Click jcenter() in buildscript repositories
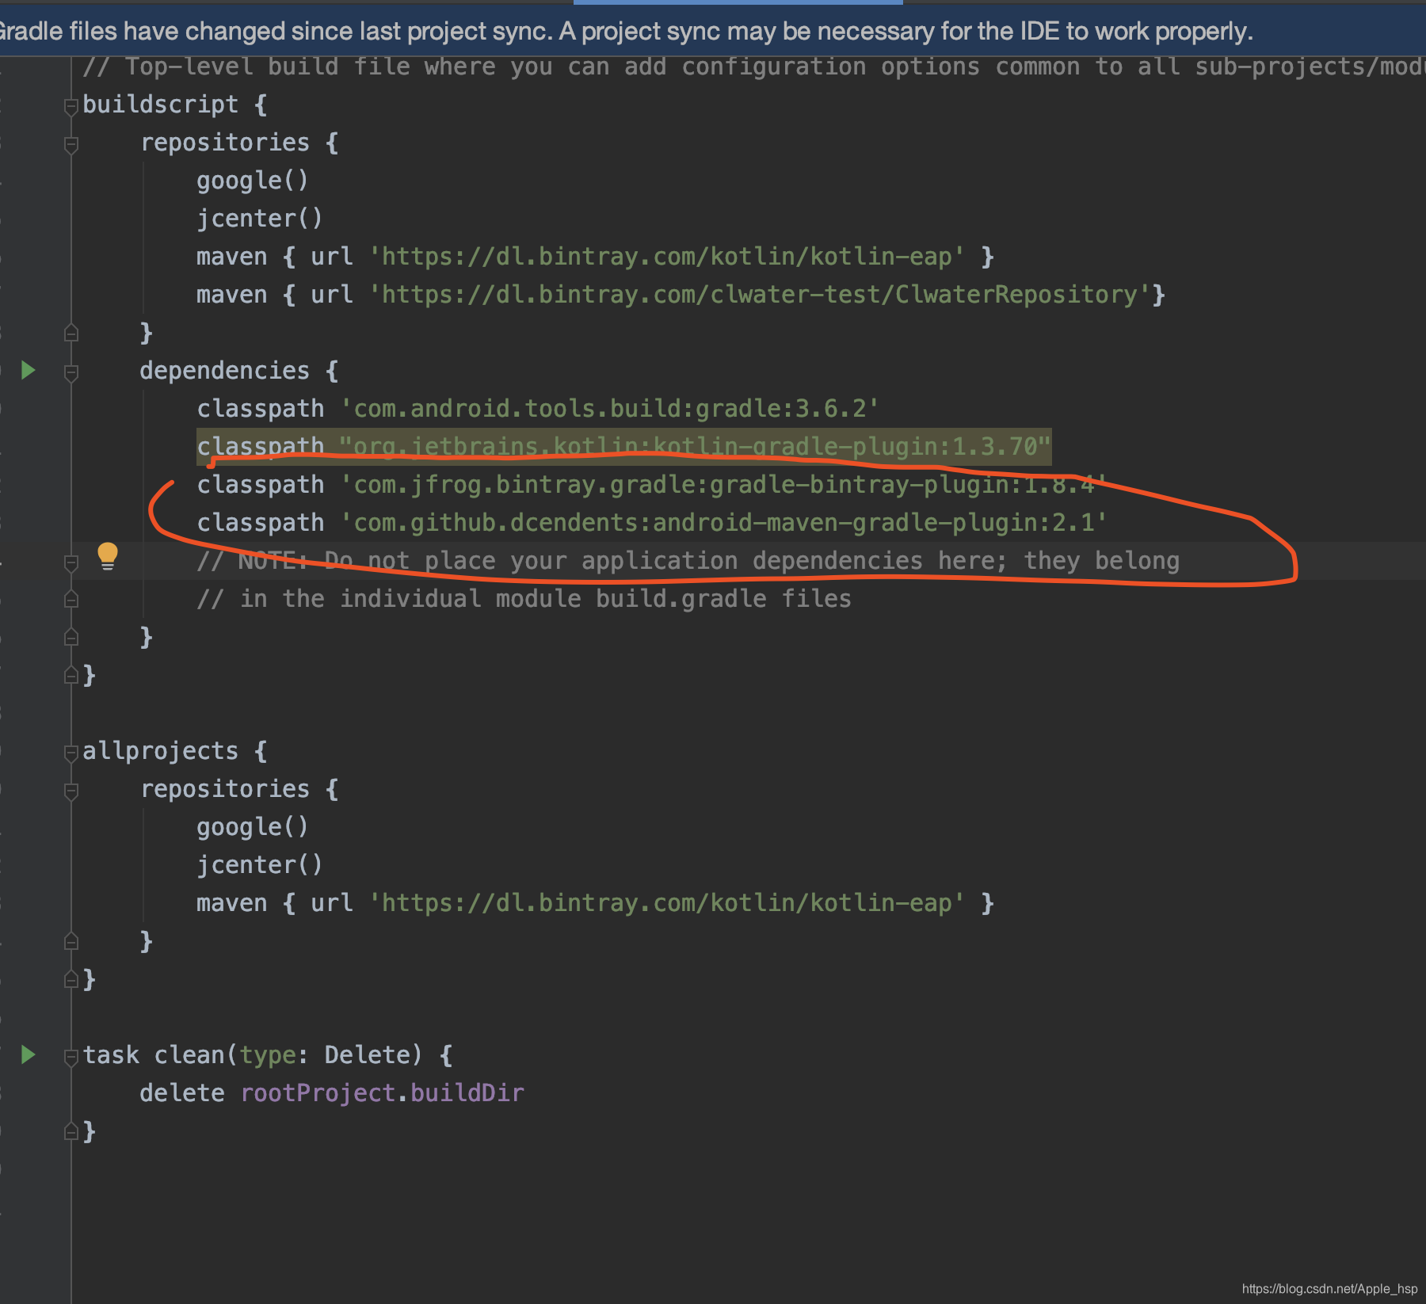Image resolution: width=1426 pixels, height=1304 pixels. 260,219
